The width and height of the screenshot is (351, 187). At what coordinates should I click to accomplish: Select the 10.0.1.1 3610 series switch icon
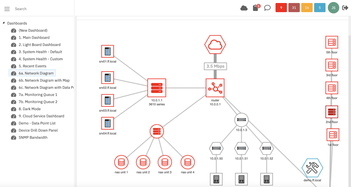coord(157,88)
